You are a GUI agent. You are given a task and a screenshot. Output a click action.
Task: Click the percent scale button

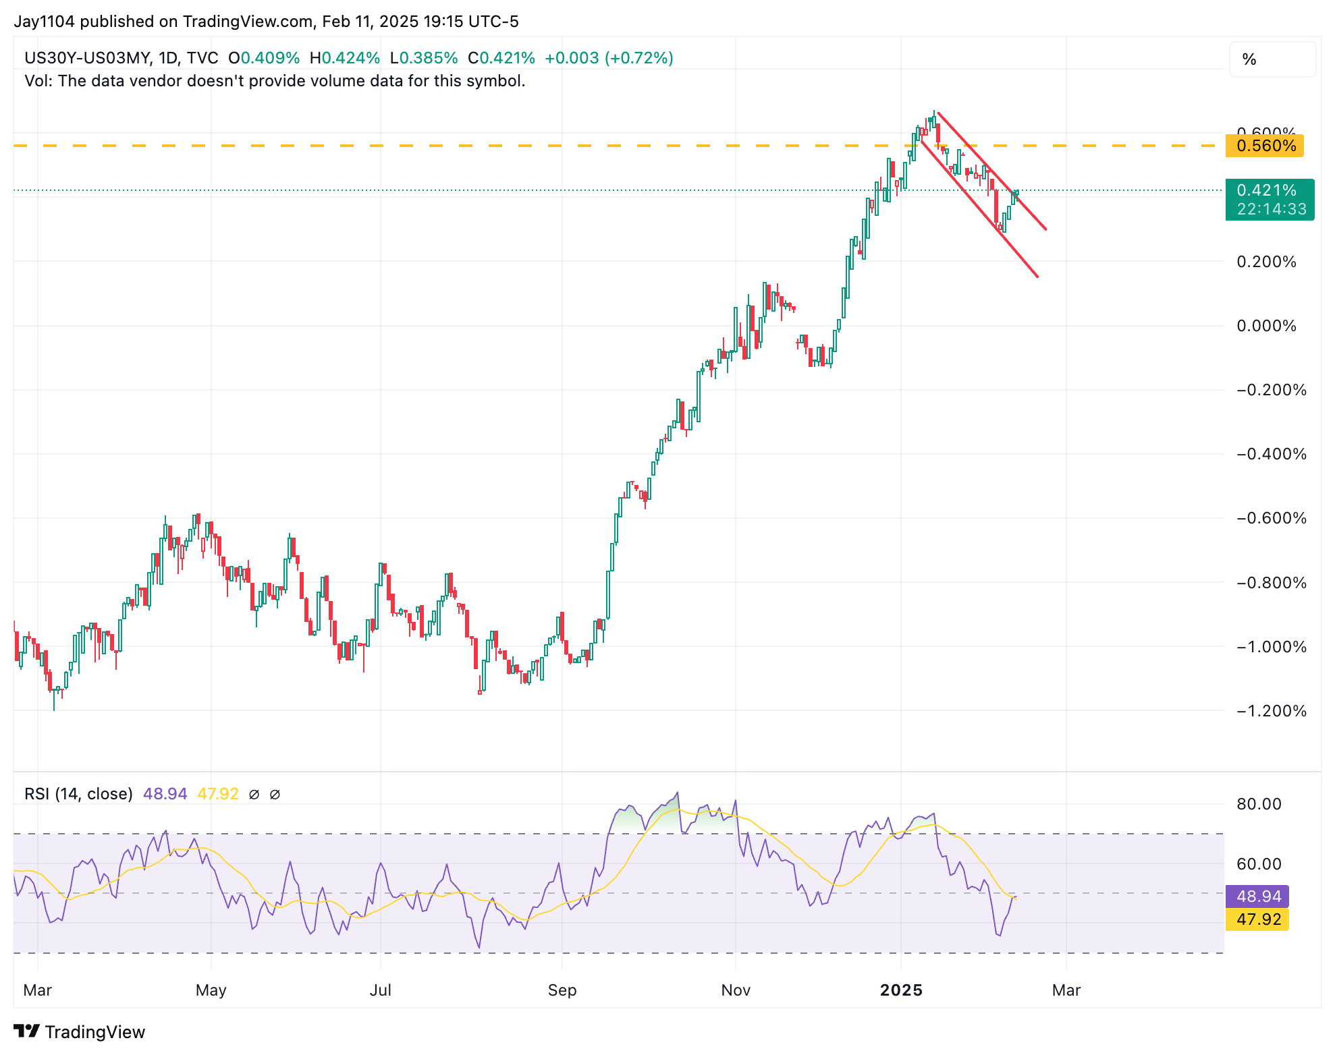pyautogui.click(x=1272, y=59)
